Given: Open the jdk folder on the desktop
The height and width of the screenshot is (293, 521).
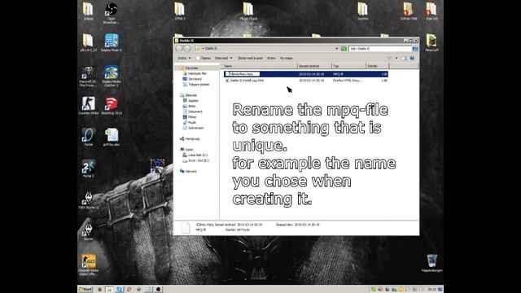Looking at the screenshot, I should pyautogui.click(x=89, y=42).
